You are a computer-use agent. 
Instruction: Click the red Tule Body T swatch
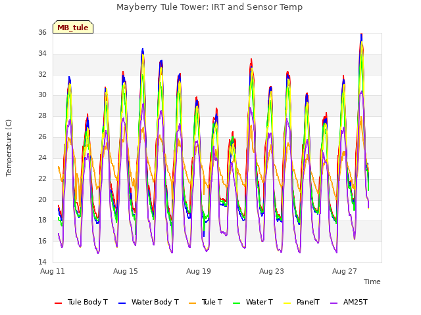pyautogui.click(x=59, y=303)
